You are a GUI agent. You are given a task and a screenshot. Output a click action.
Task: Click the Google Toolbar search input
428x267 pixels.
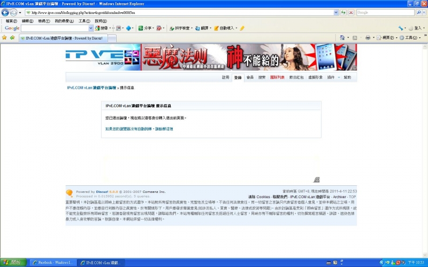55,28
